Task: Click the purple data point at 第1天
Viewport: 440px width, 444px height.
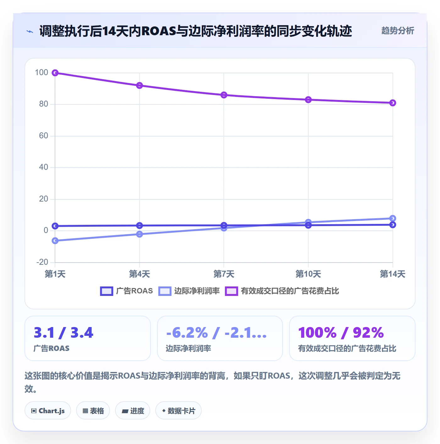Action: 55,73
